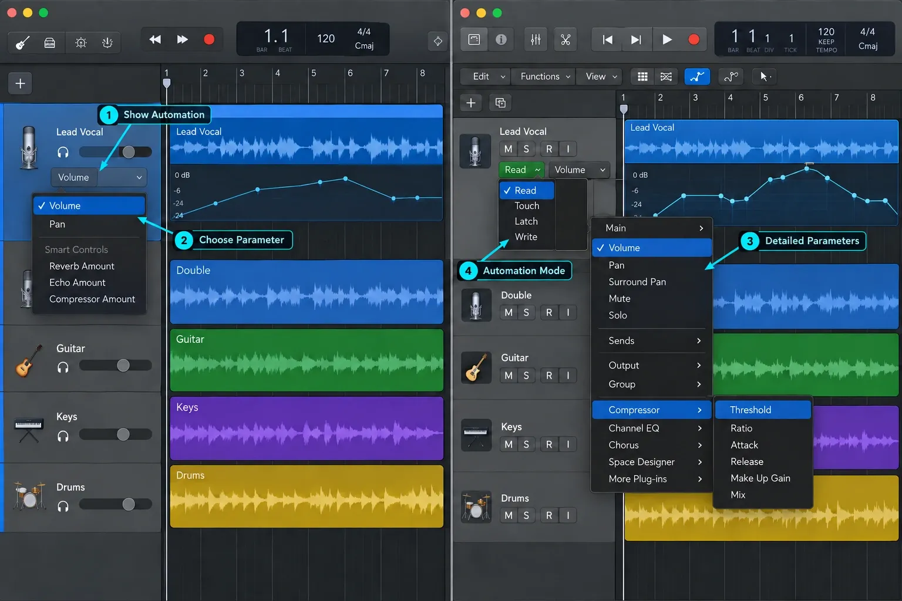Click the crossed-lines icon beside the grid icon
902x601 pixels.
click(x=666, y=77)
